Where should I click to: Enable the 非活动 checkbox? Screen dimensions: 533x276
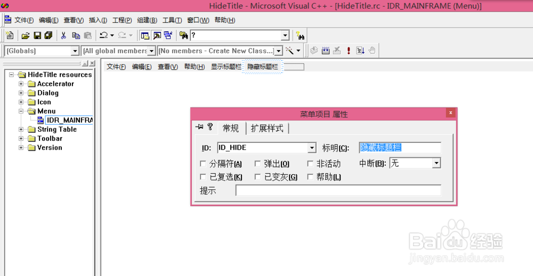tap(310, 164)
